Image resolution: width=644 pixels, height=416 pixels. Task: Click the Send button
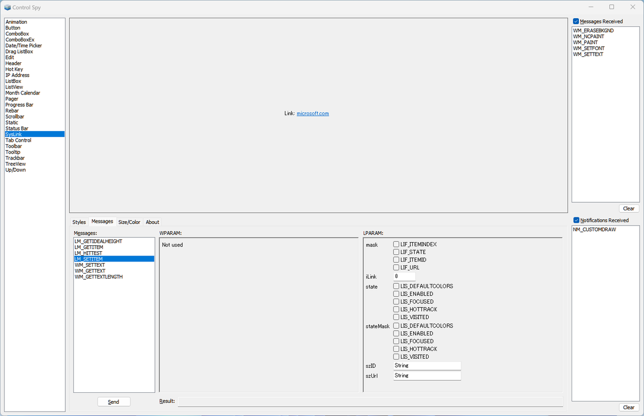tap(114, 402)
